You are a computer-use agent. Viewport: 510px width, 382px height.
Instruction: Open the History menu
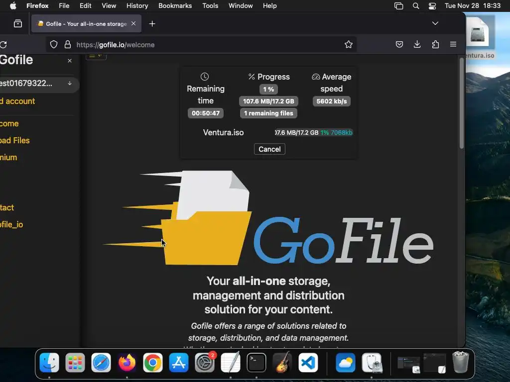click(137, 5)
